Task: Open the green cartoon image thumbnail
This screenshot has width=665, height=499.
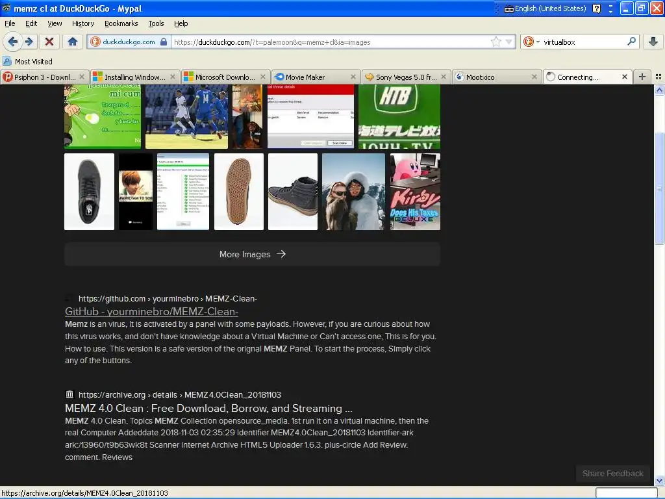Action: tap(102, 117)
